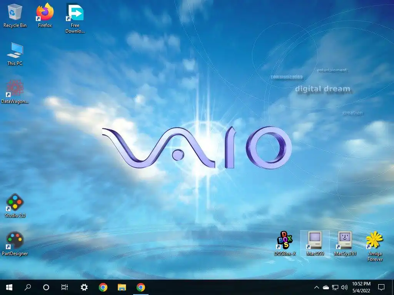Open taskbar Search magnifier
The width and height of the screenshot is (394, 295).
28,287
